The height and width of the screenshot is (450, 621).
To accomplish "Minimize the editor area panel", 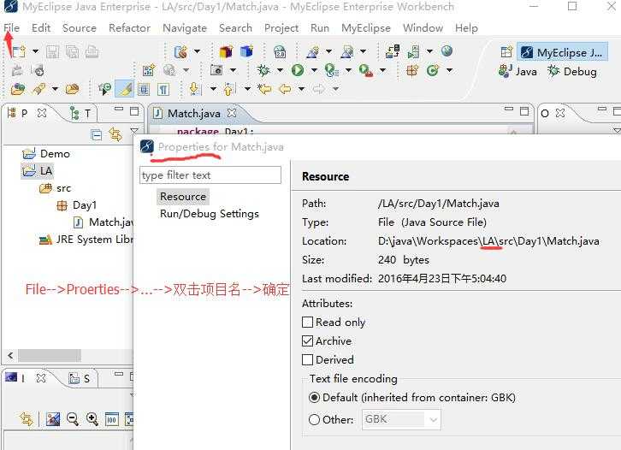I will (x=509, y=109).
